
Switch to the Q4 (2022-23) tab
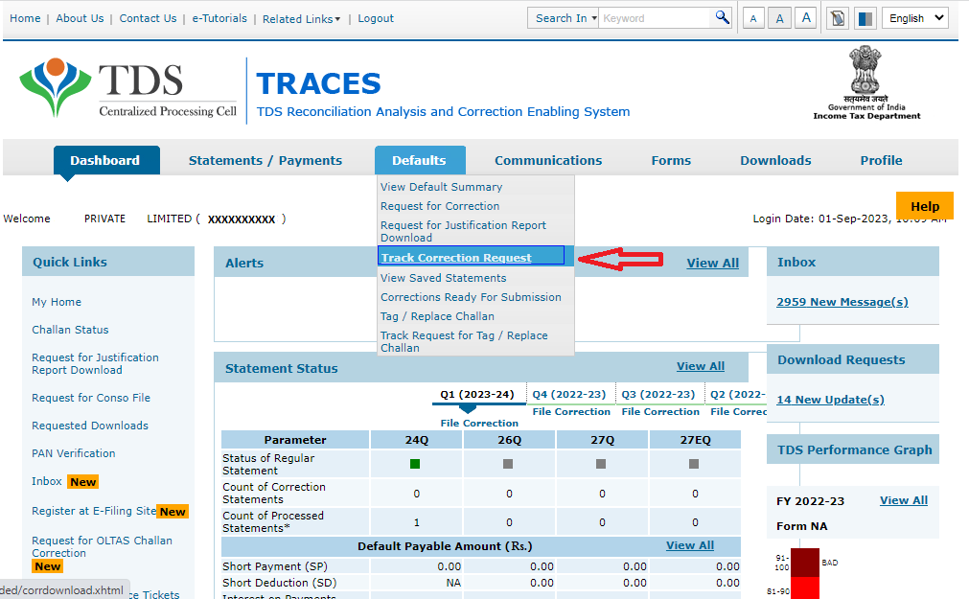pyautogui.click(x=571, y=393)
